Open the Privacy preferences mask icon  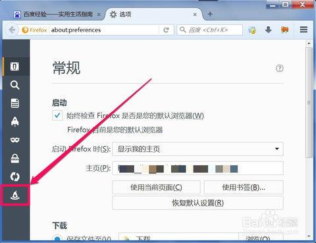[15, 140]
